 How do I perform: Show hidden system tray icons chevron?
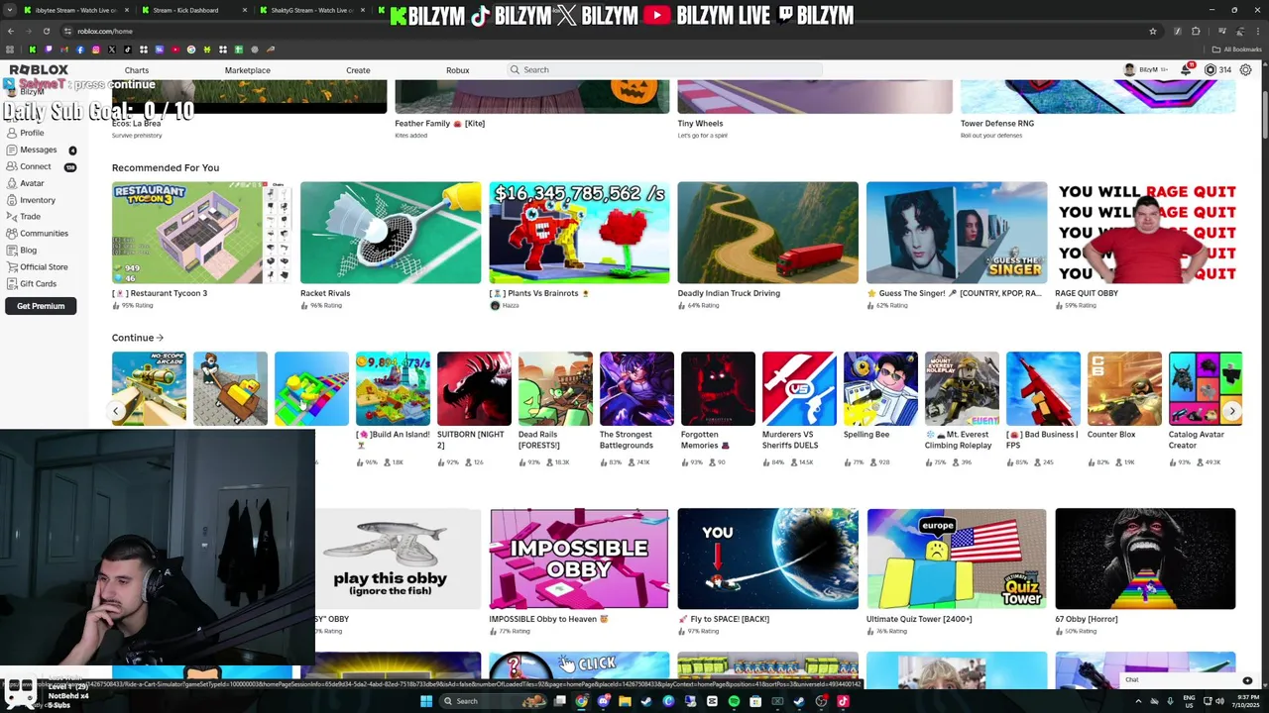1138,701
